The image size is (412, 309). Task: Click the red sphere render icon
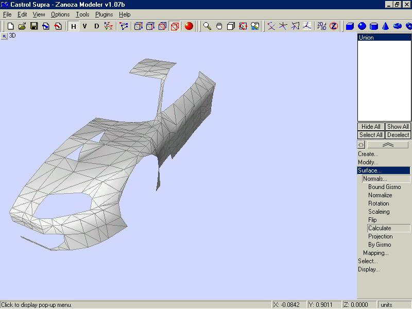pos(189,26)
